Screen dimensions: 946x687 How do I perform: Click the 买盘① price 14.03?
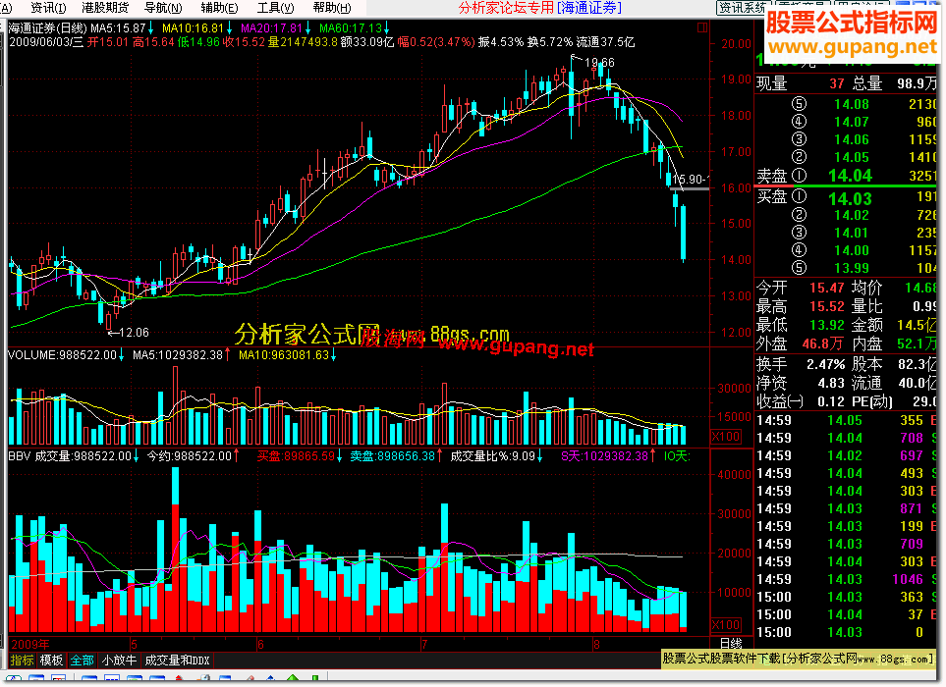click(x=850, y=198)
